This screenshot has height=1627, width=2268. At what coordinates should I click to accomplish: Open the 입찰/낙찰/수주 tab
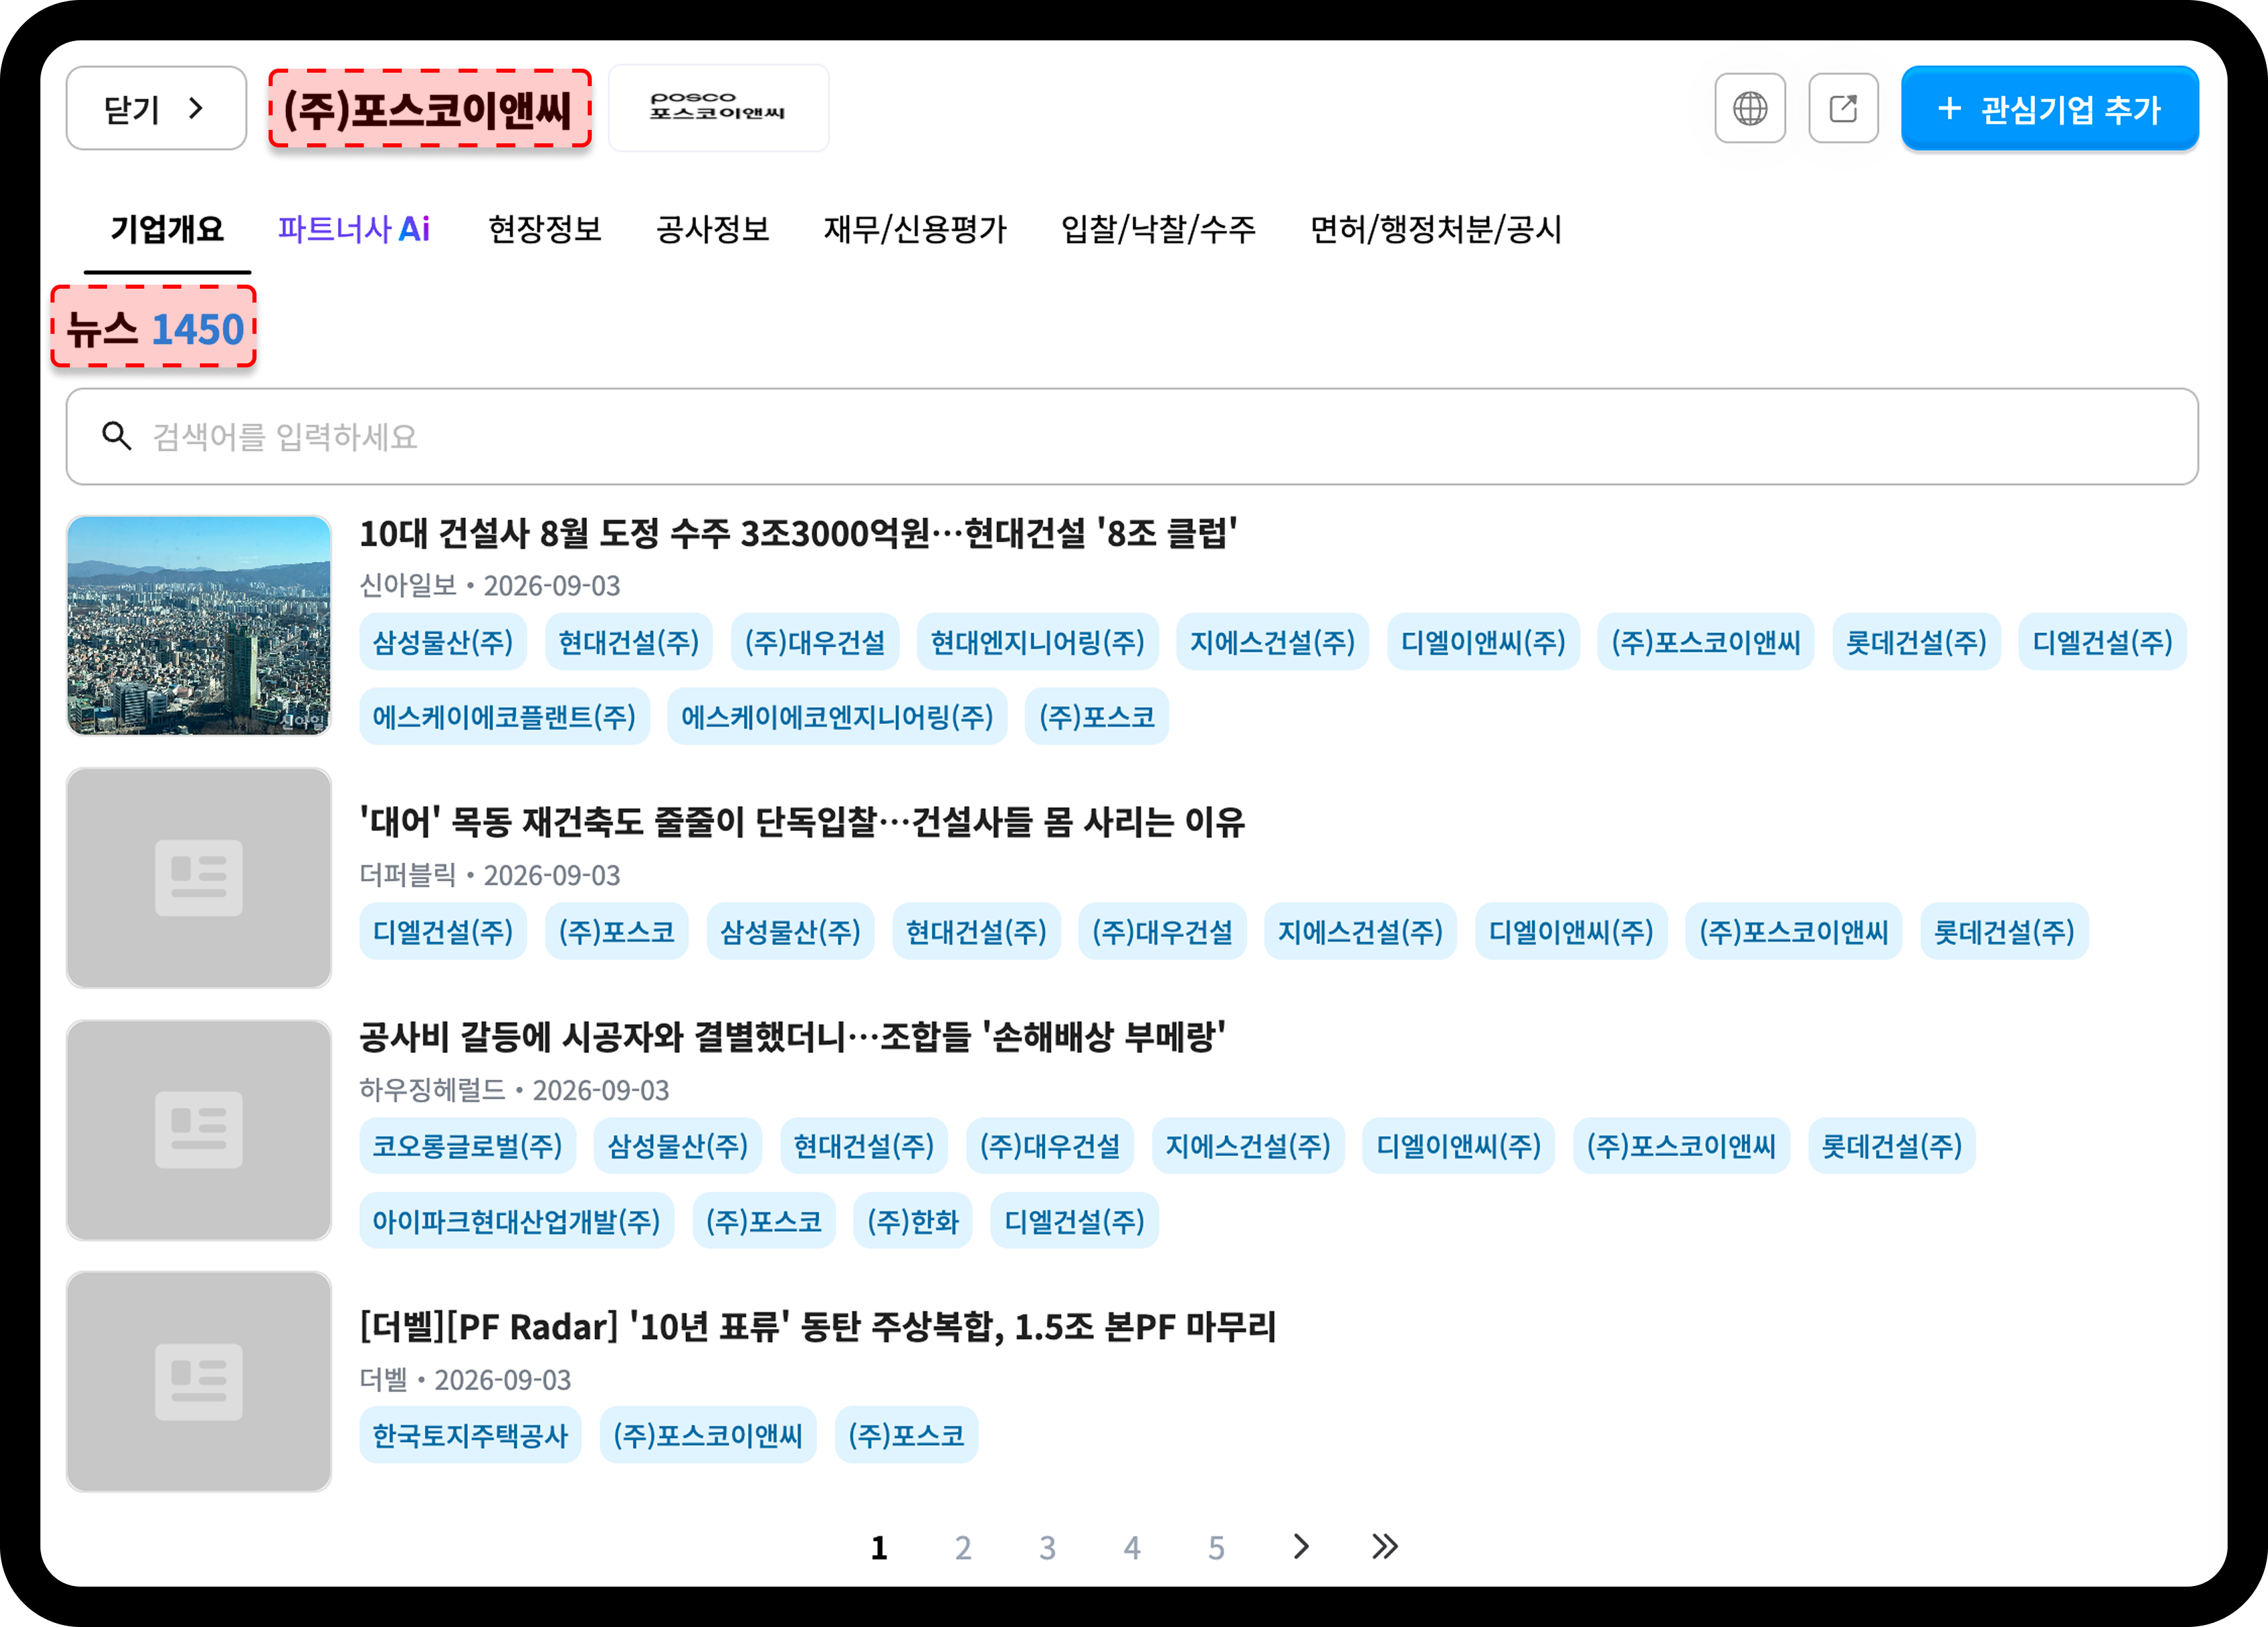1158,229
